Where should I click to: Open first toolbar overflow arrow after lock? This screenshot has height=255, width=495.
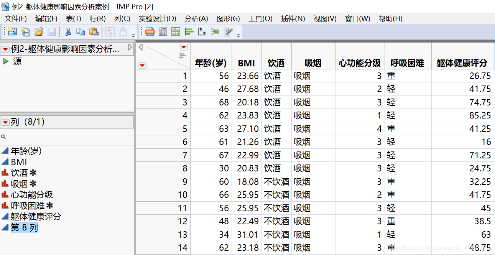133,35
